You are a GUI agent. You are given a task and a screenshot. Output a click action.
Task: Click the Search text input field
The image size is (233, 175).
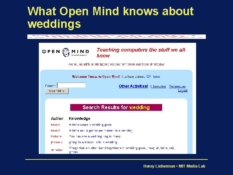pos(72,85)
